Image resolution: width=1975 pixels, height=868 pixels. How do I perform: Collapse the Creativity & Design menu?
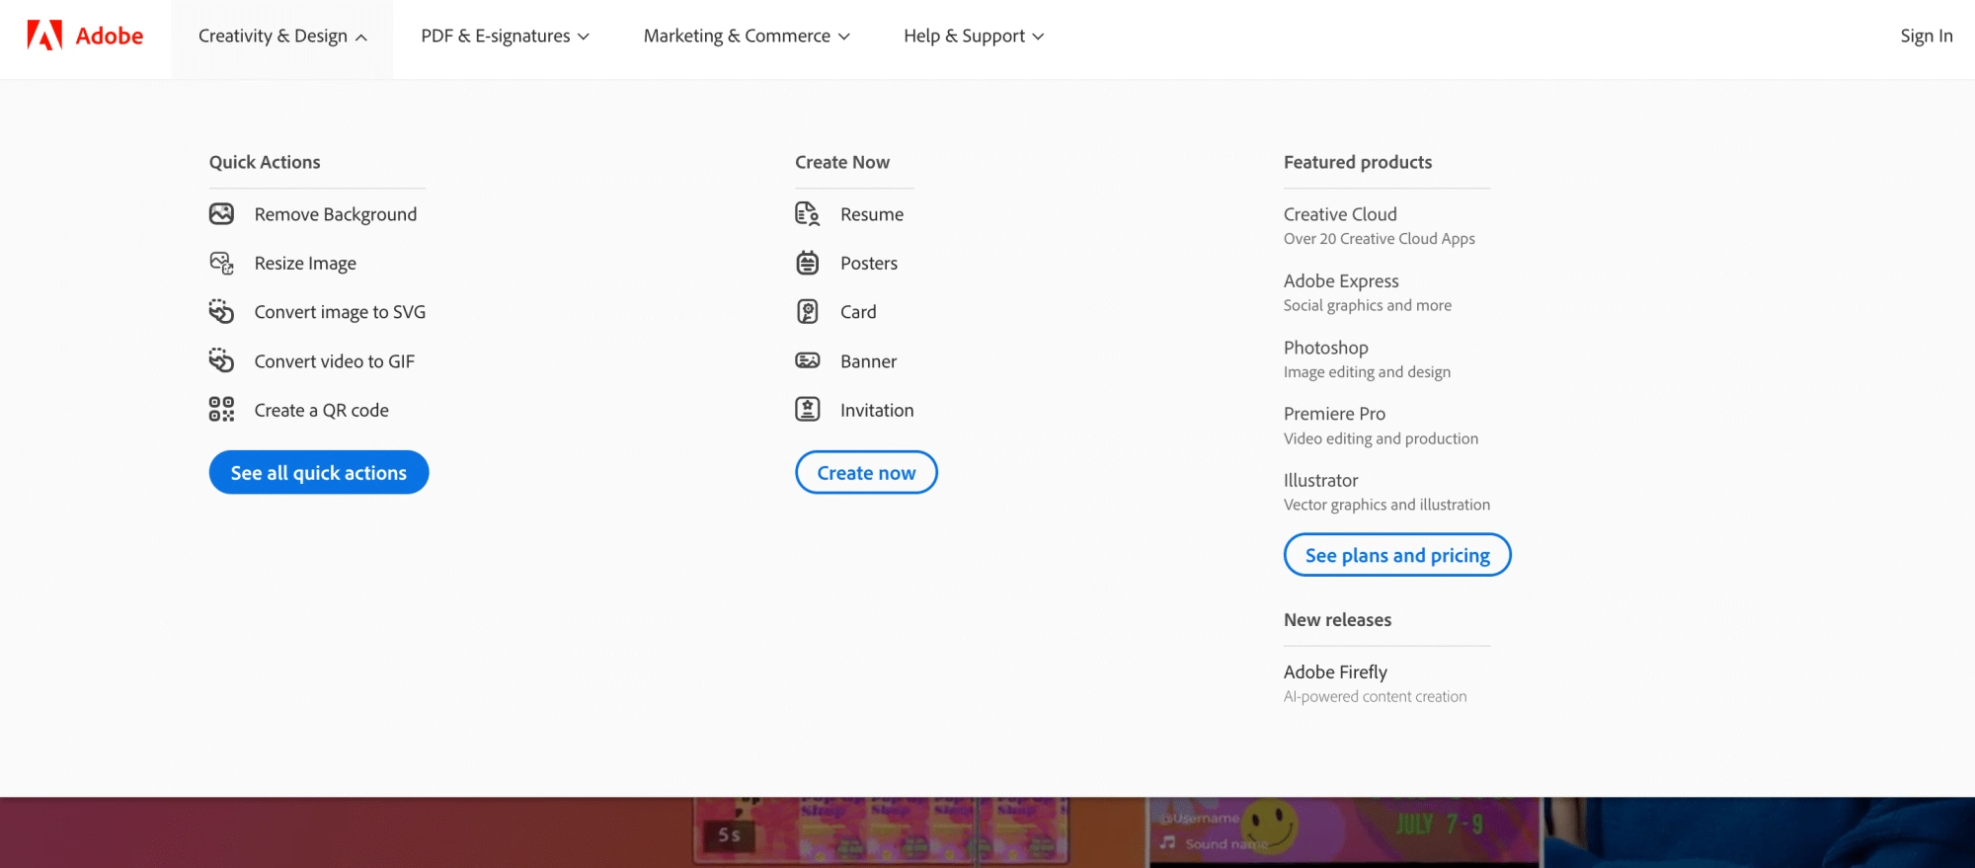282,37
